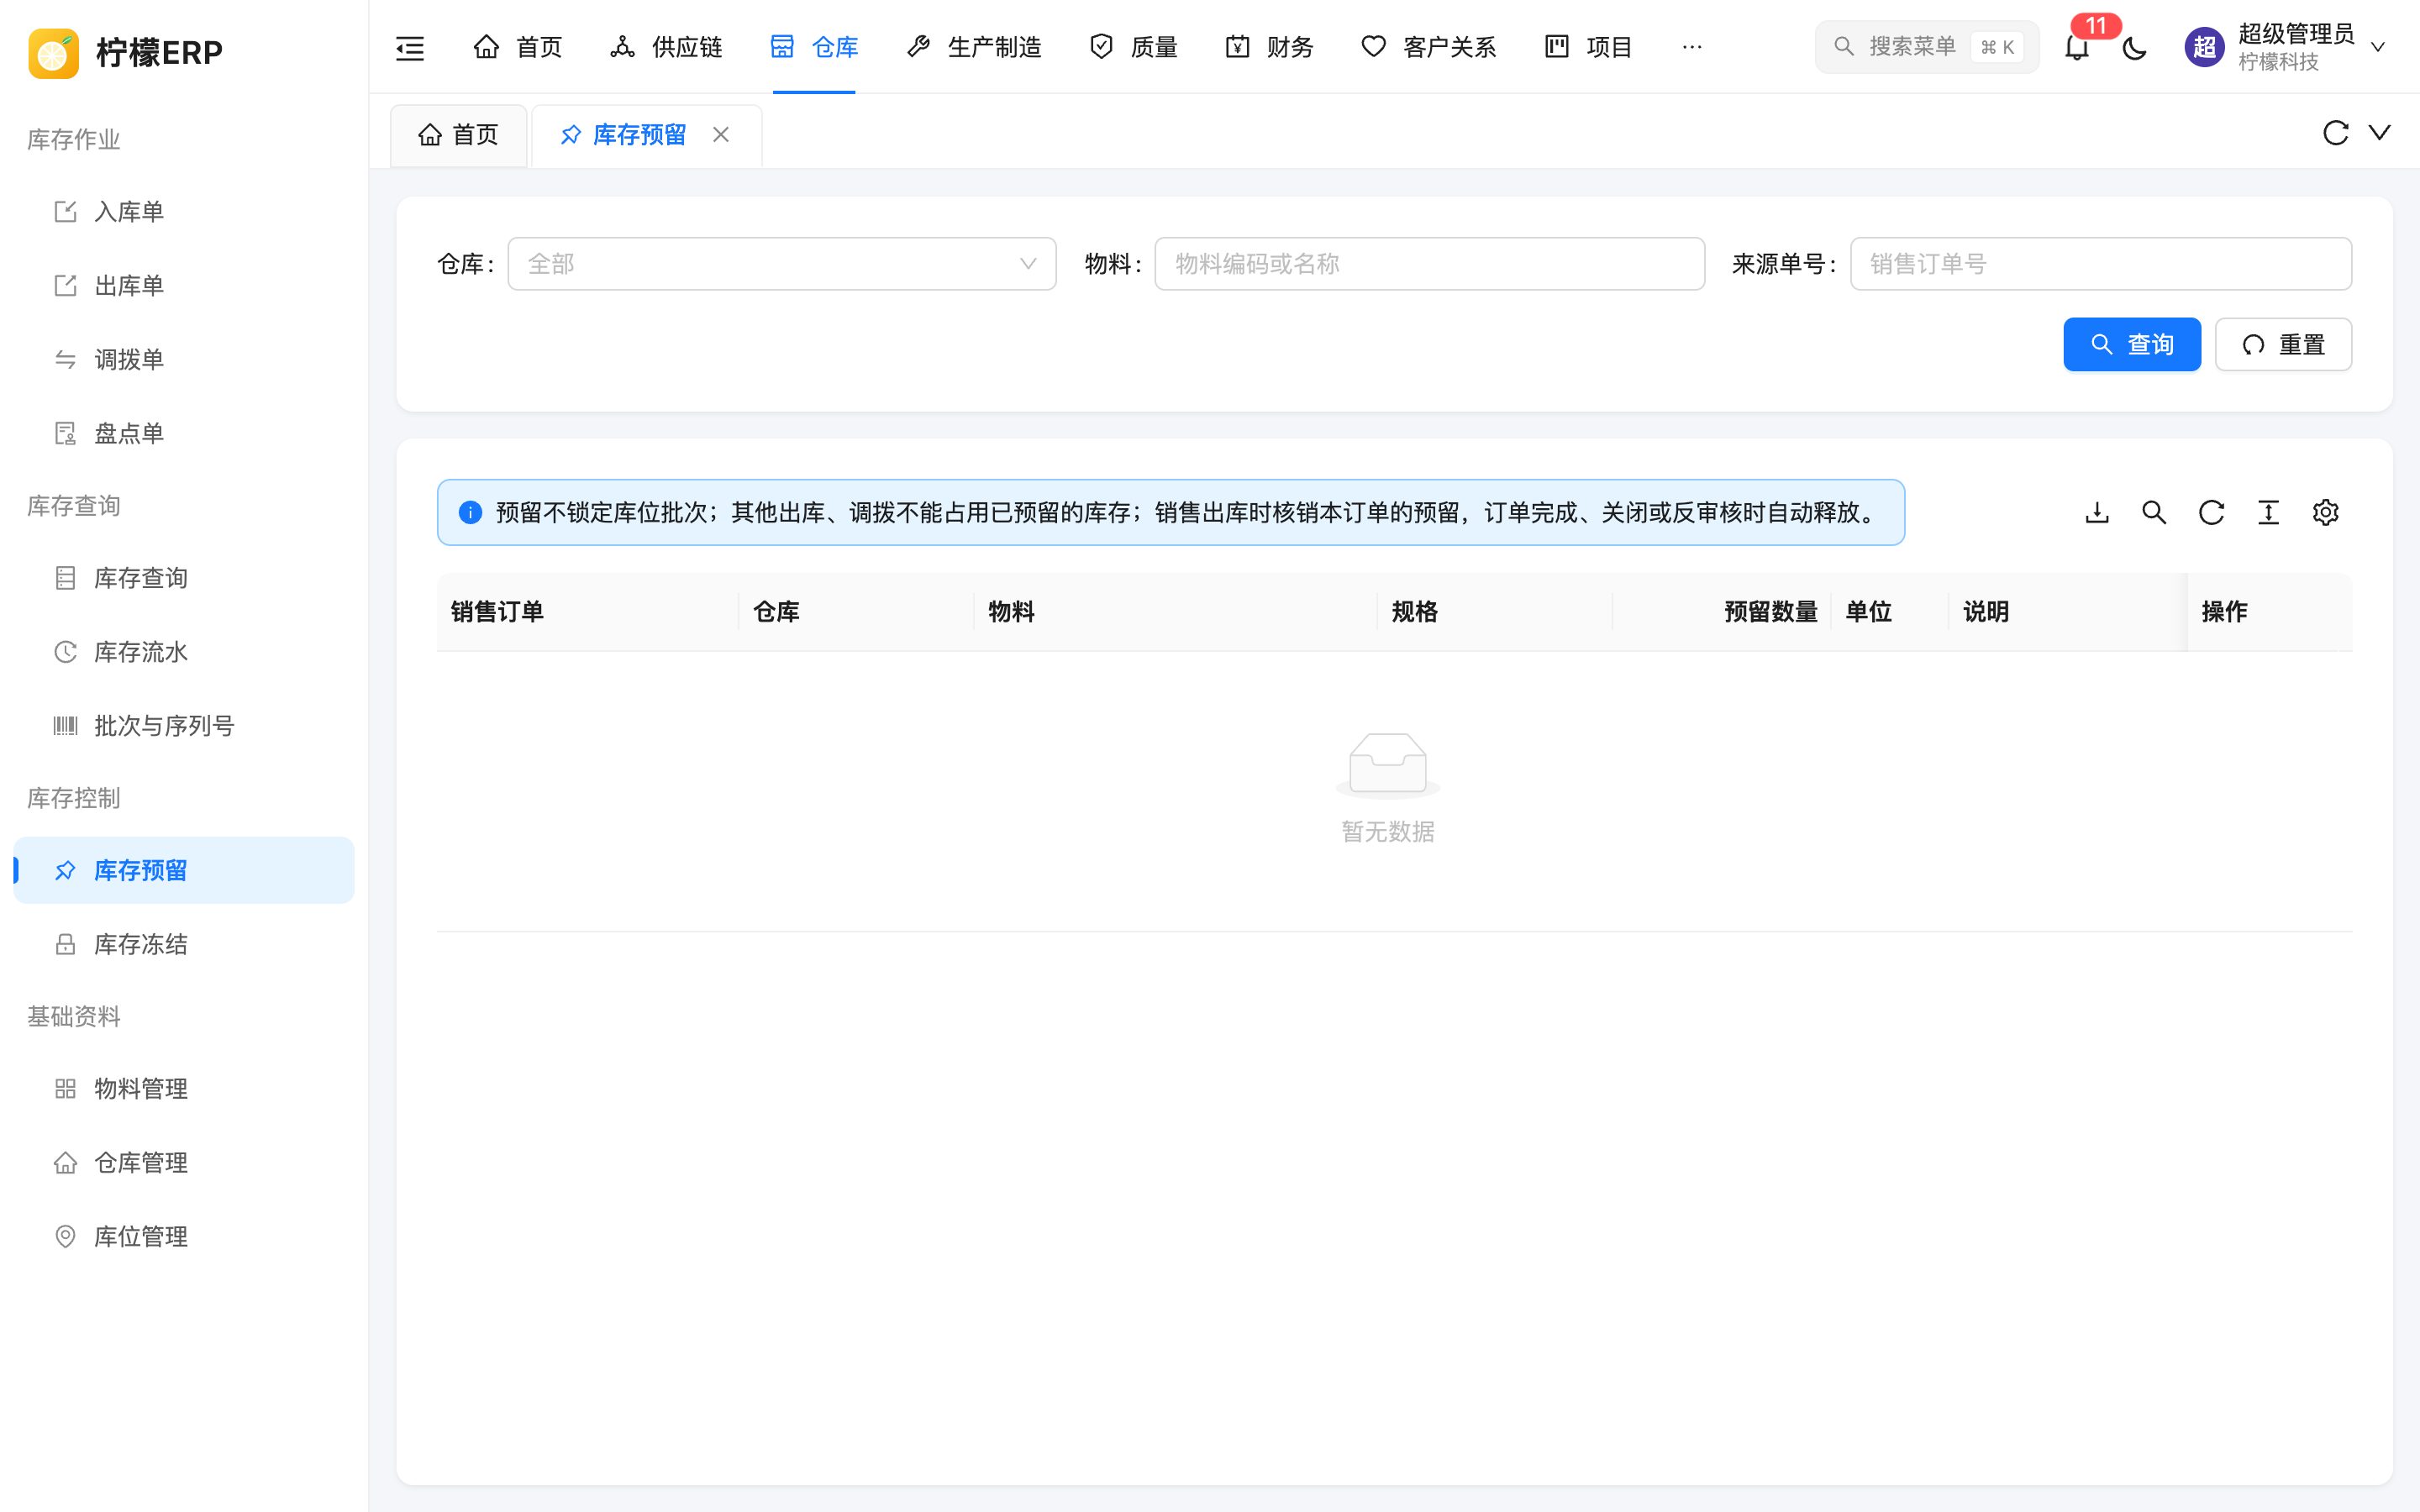Click the 重置 button
This screenshot has height=1512, width=2420.
point(2283,344)
